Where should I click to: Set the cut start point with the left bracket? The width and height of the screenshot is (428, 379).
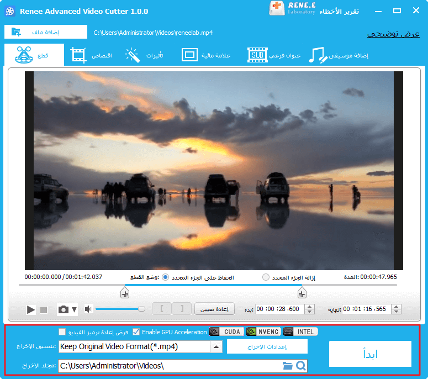tap(162, 309)
